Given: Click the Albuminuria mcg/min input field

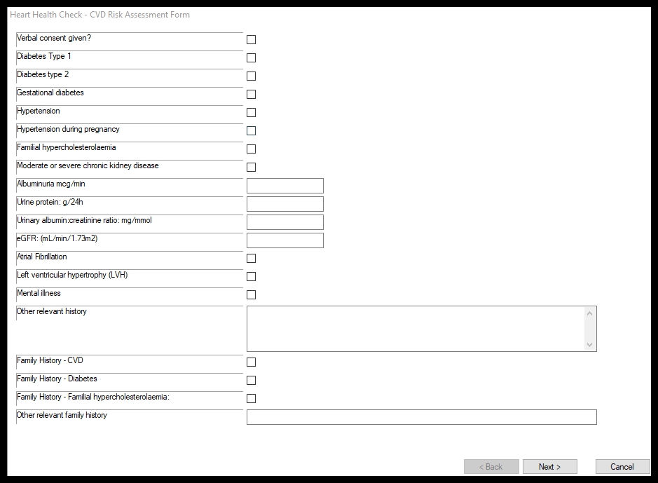Looking at the screenshot, I should pyautogui.click(x=285, y=186).
